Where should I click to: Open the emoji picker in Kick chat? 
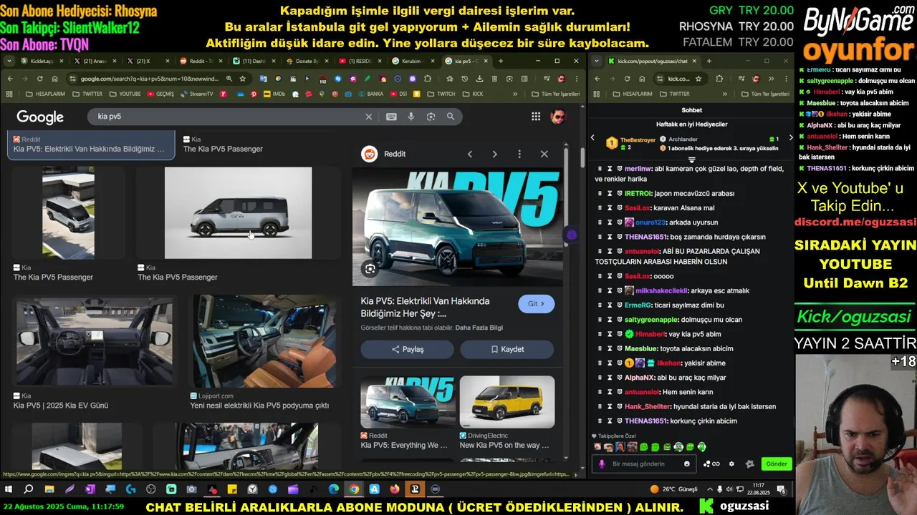[x=687, y=463]
